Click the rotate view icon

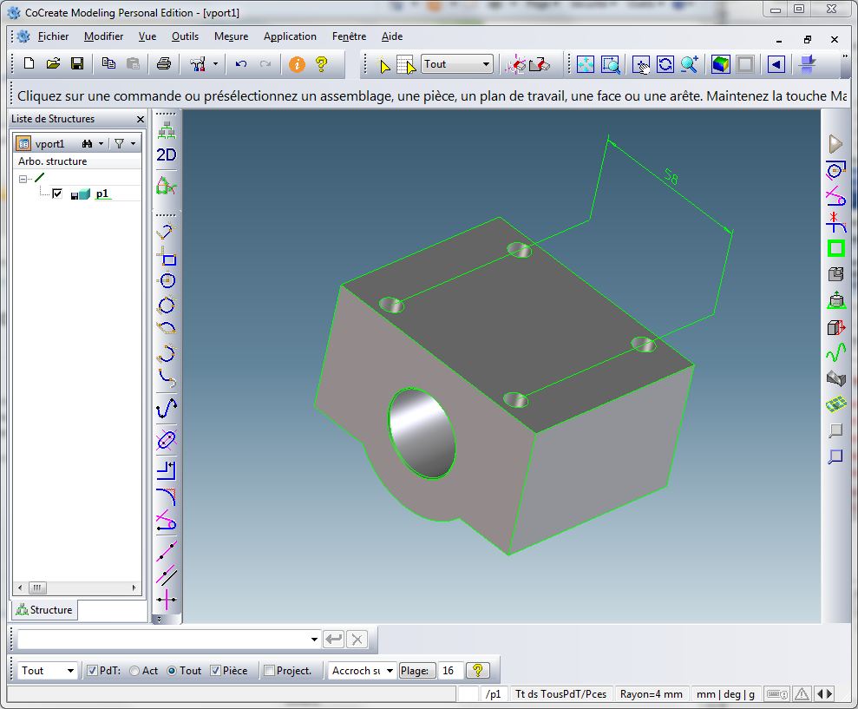(x=665, y=64)
